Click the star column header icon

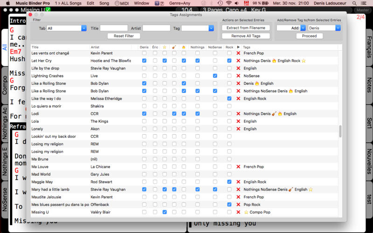165,47
